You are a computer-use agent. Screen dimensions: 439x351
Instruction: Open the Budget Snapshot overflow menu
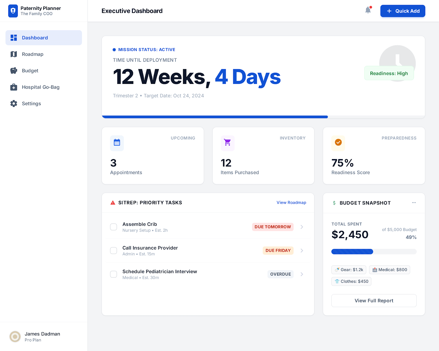pyautogui.click(x=414, y=203)
